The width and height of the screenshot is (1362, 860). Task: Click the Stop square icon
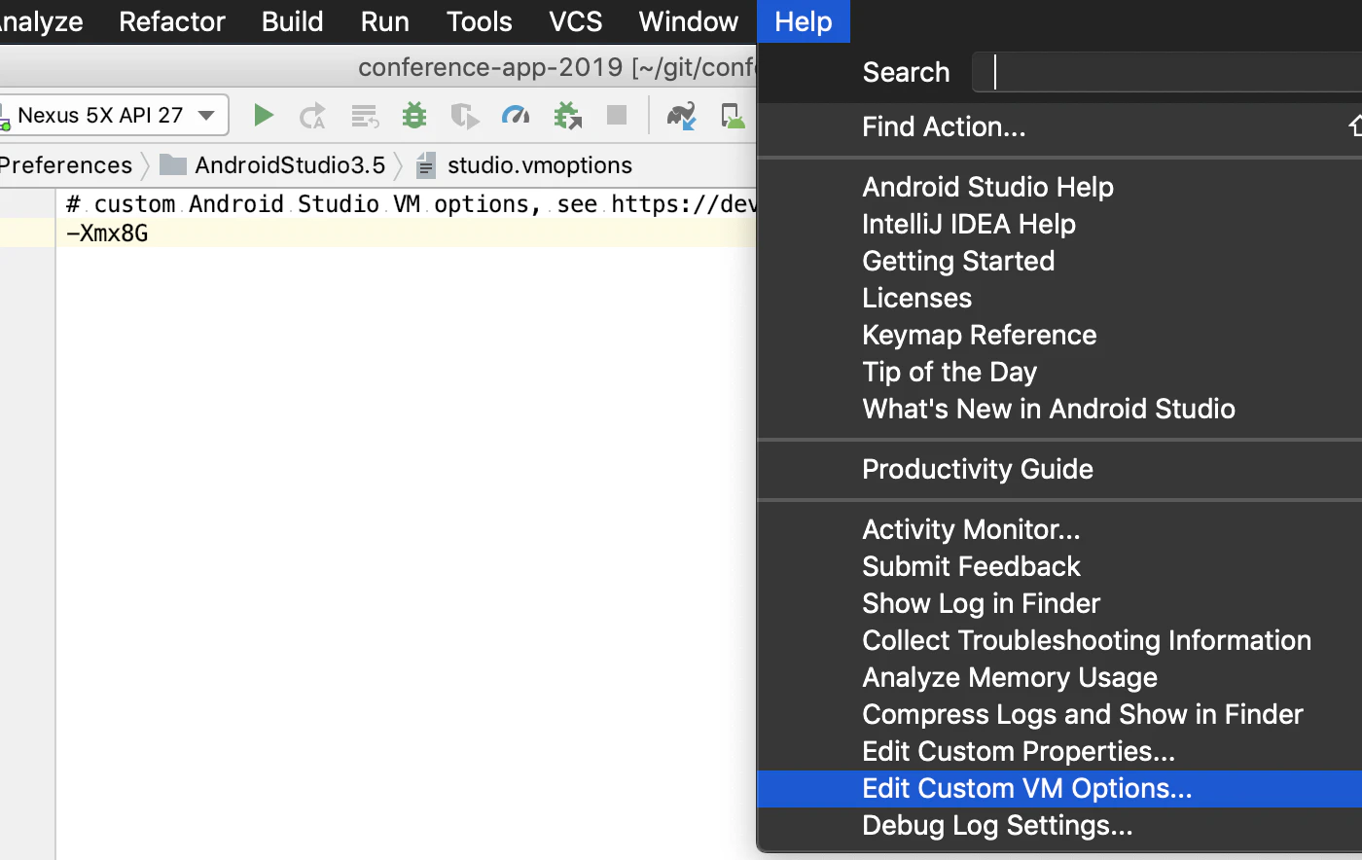point(617,115)
